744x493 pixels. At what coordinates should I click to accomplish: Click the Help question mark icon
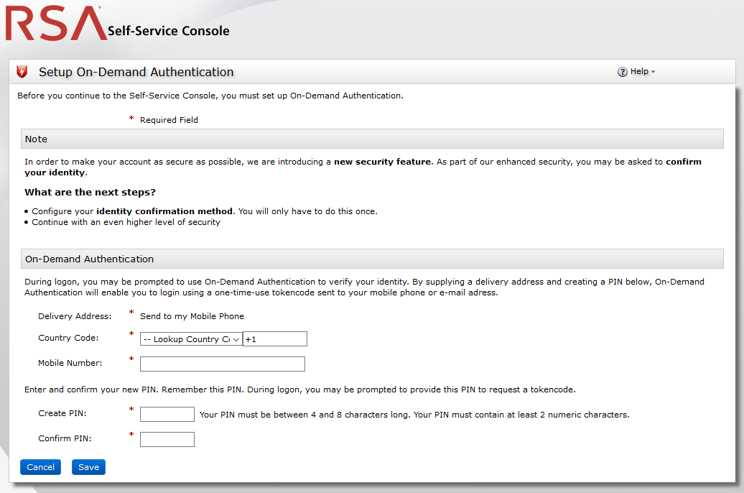(x=623, y=72)
